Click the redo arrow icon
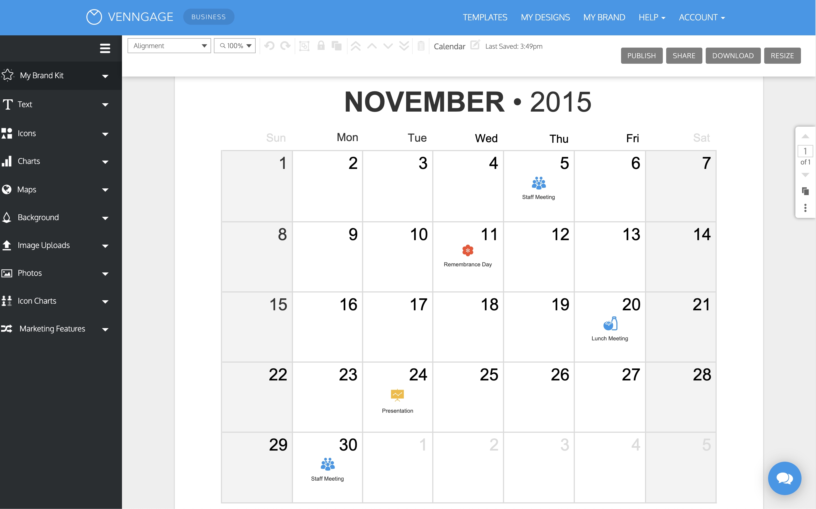Viewport: 816px width, 509px height. coord(286,46)
